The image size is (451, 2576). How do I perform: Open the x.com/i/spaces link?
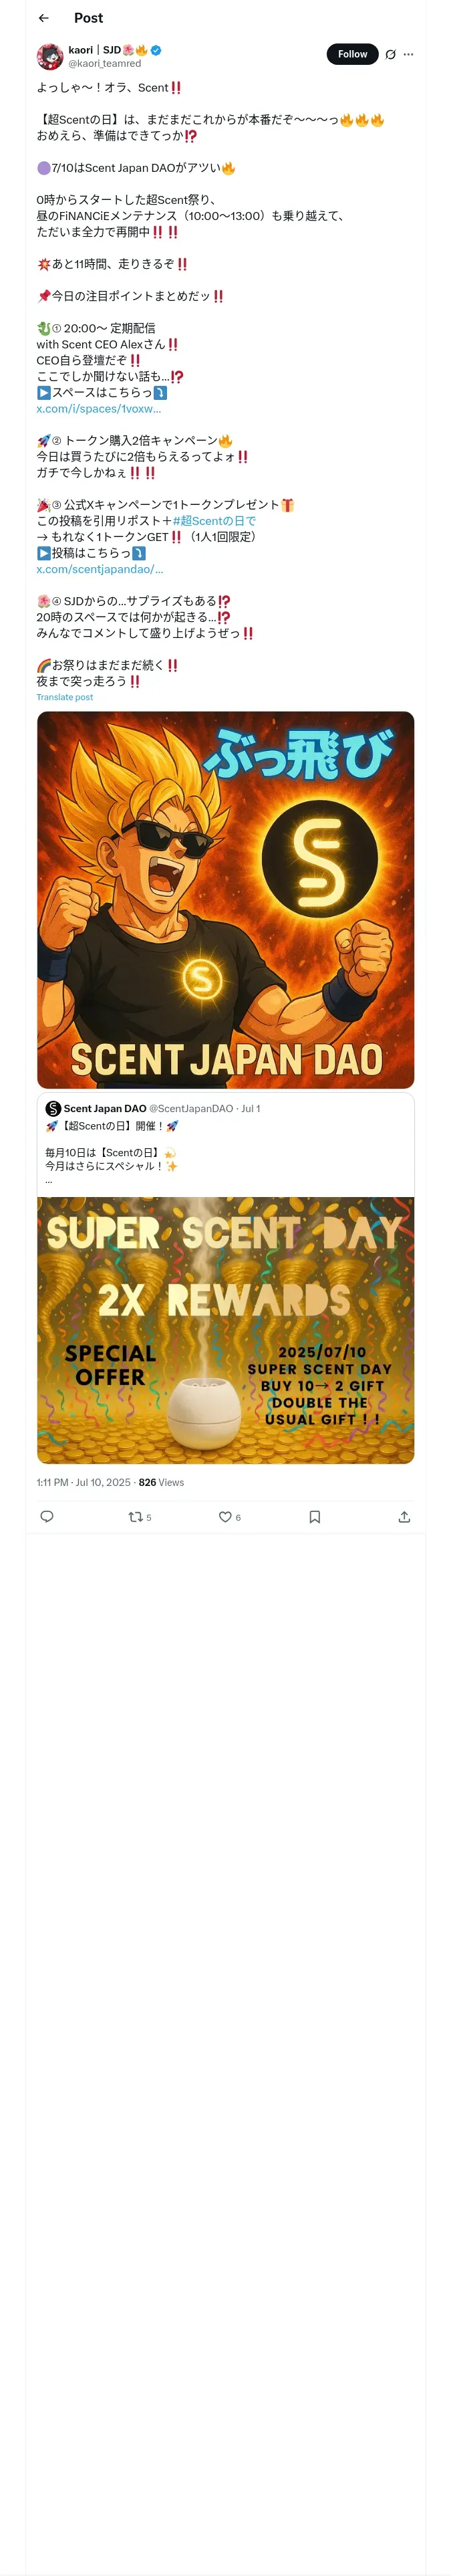coord(98,409)
